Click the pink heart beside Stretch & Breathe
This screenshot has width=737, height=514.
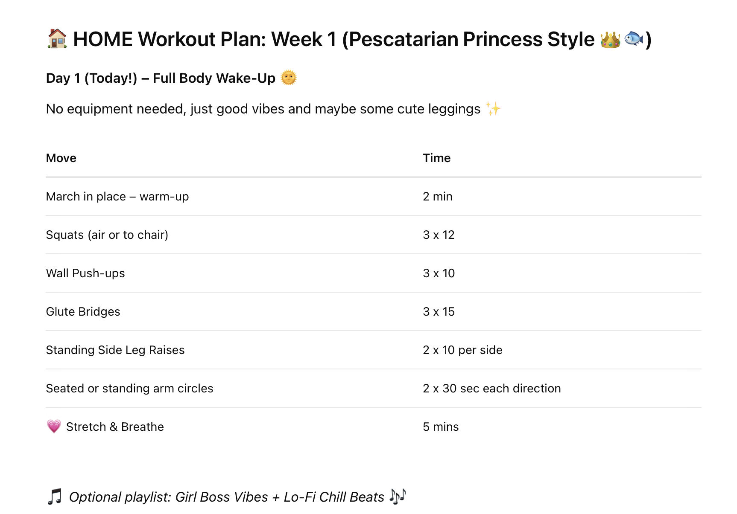(x=54, y=427)
